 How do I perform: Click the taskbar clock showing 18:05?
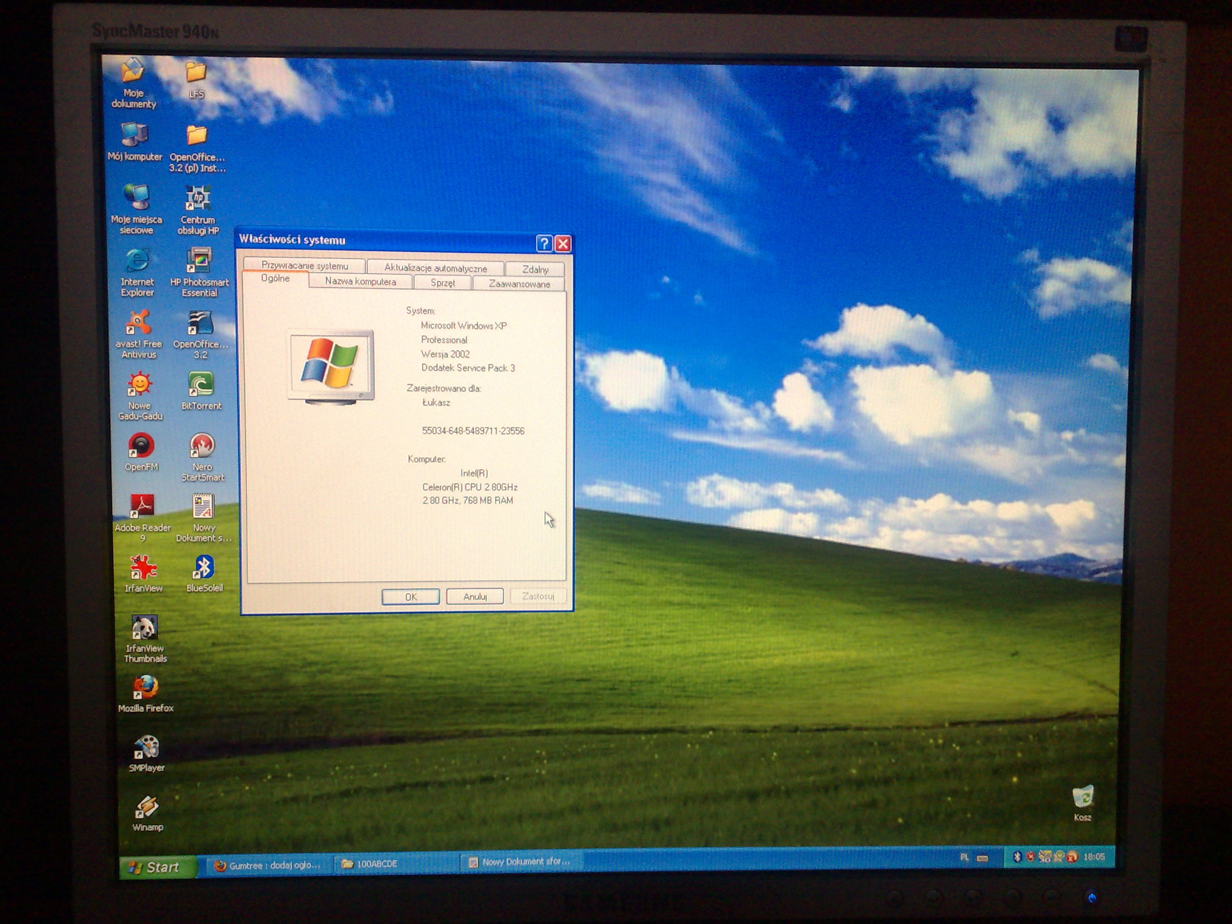[x=1095, y=857]
